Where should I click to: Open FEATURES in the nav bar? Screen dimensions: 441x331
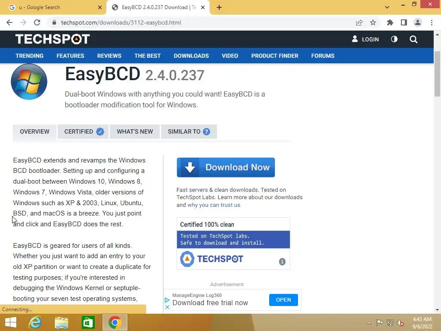70,56
